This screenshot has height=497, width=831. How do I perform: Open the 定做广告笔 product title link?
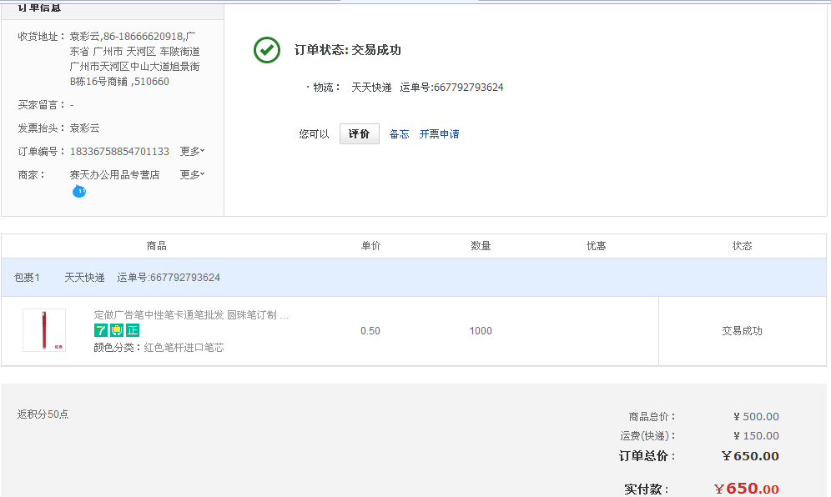tap(191, 315)
